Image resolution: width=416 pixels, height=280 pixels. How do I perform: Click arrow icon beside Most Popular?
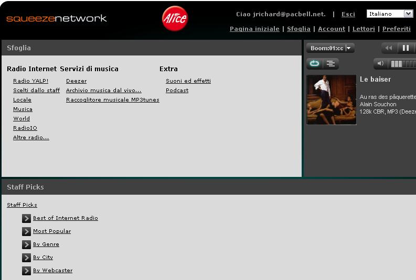click(x=26, y=231)
